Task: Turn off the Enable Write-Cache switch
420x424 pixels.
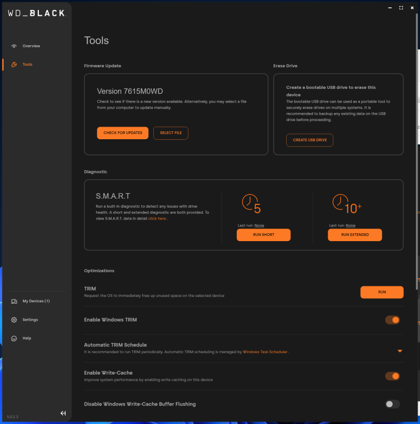Action: tap(392, 376)
